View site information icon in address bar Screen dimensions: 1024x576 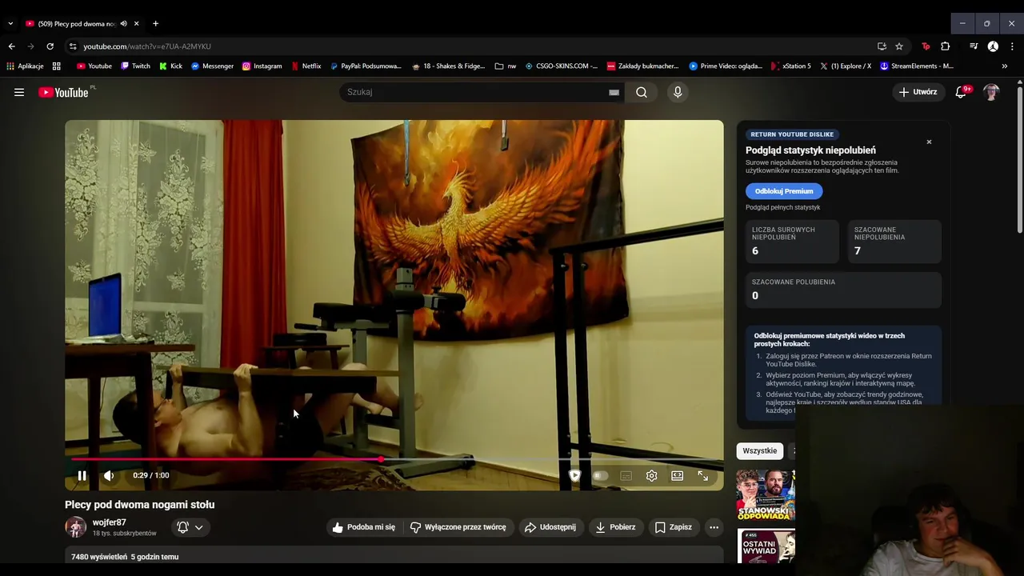pos(73,46)
